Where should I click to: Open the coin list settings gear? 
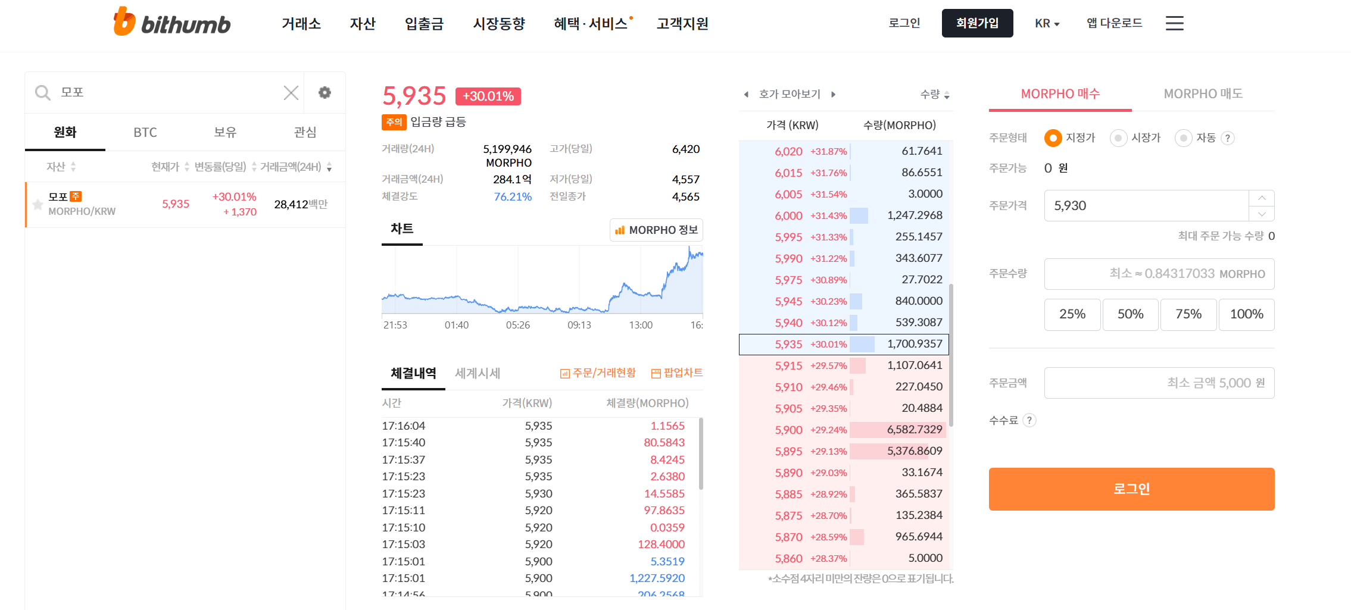(x=324, y=92)
